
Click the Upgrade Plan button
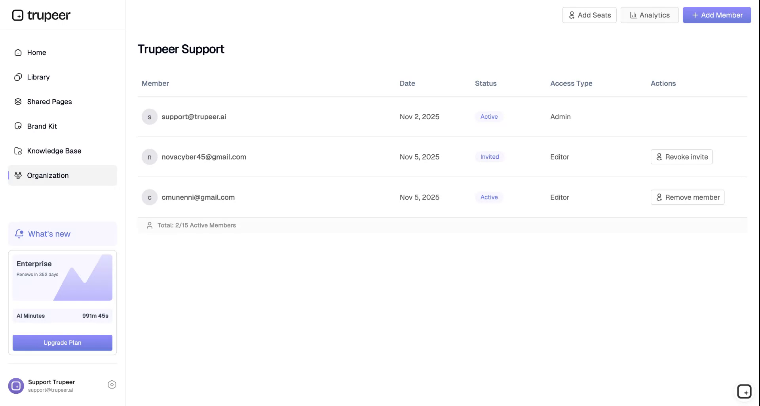pos(62,343)
